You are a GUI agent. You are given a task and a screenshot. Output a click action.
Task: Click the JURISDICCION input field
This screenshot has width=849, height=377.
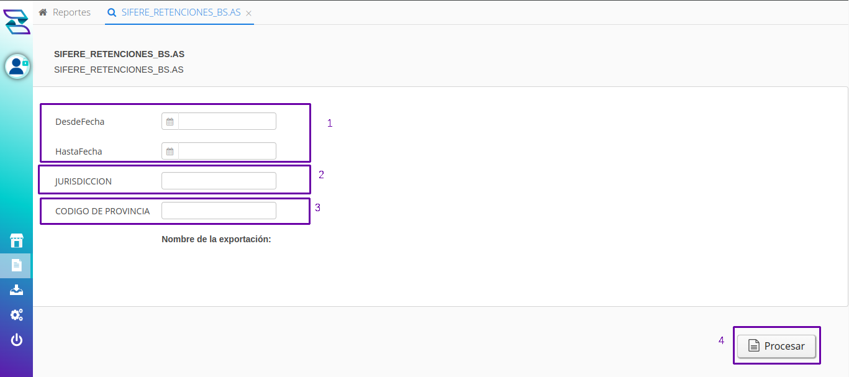point(219,181)
